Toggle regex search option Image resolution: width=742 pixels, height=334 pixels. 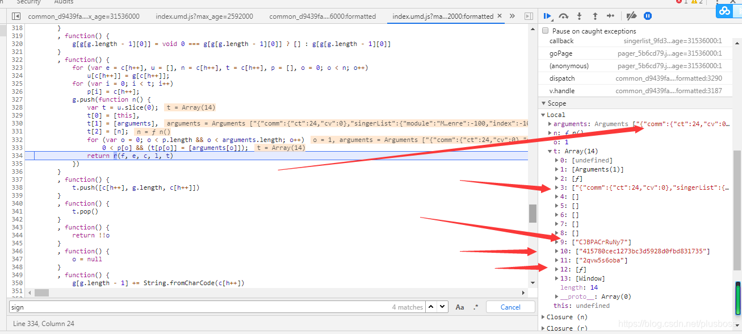(x=476, y=307)
